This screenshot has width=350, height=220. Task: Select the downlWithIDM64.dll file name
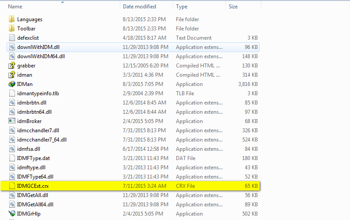point(41,56)
